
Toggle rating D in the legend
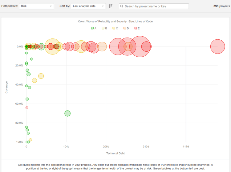[x=126, y=28]
